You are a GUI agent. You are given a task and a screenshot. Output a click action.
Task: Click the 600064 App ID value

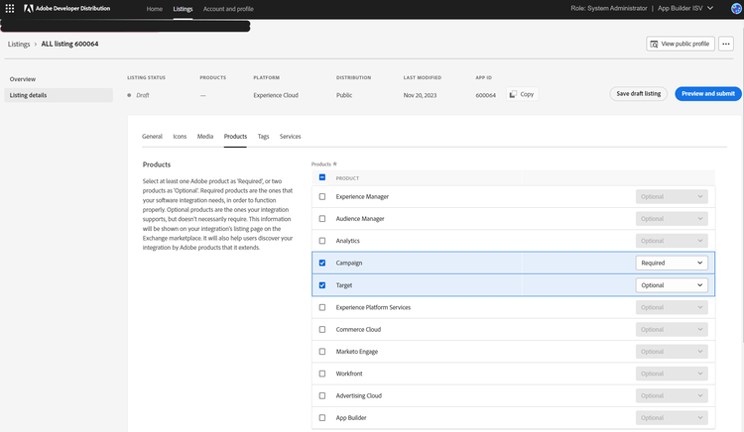click(485, 95)
